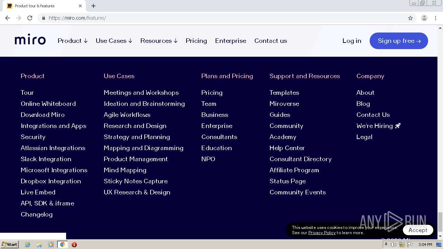Open the Consultants plan link
Screen dimensions: 443x249
[x=219, y=137]
